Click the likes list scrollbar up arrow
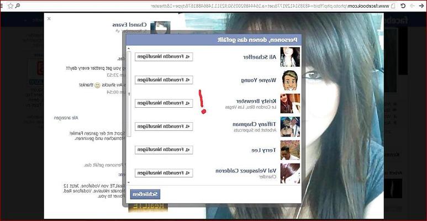 tap(129, 48)
